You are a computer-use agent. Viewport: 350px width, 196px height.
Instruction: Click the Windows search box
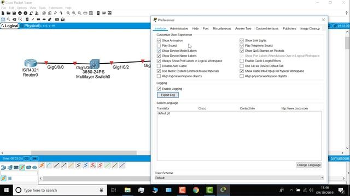point(60,190)
